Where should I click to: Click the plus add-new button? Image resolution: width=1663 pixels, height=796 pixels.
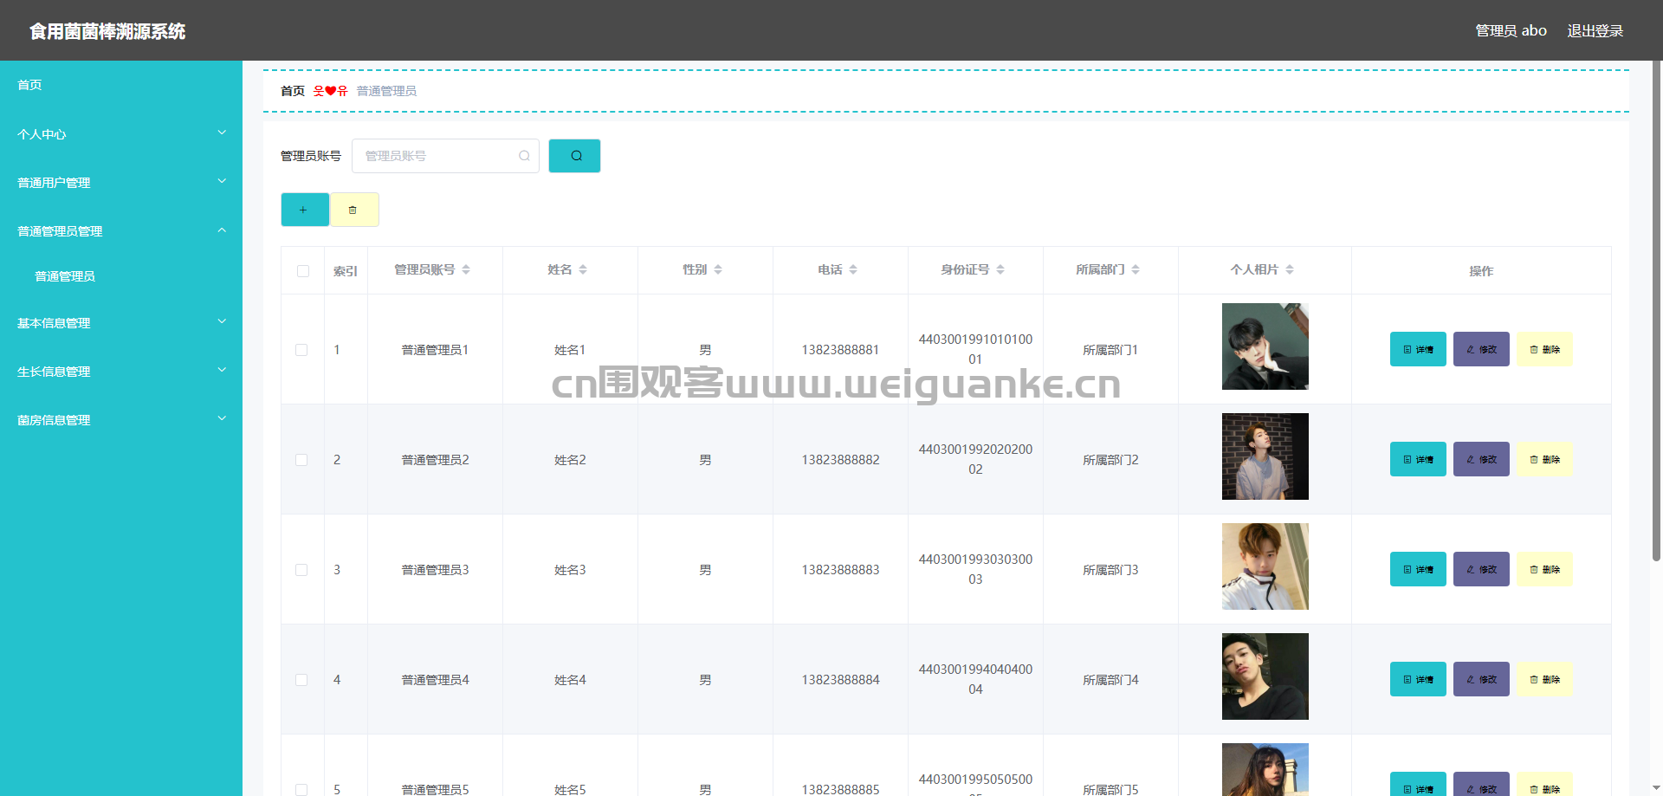point(305,210)
